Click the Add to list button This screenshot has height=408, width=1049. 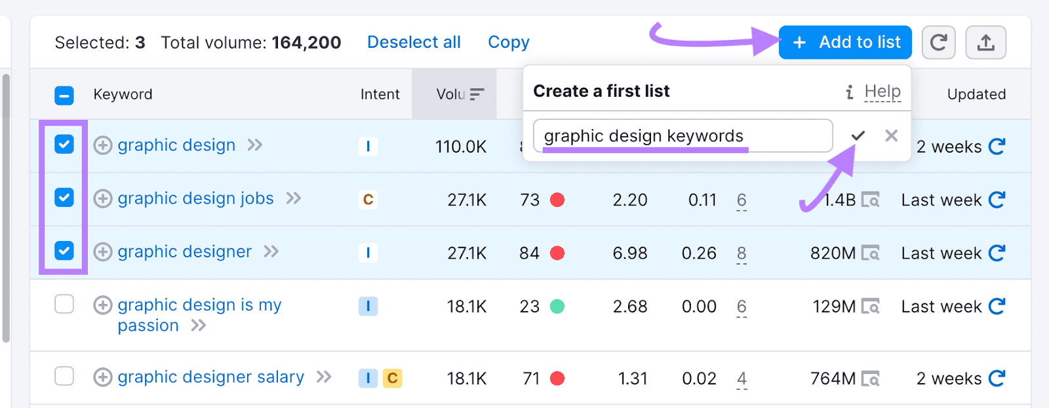845,43
